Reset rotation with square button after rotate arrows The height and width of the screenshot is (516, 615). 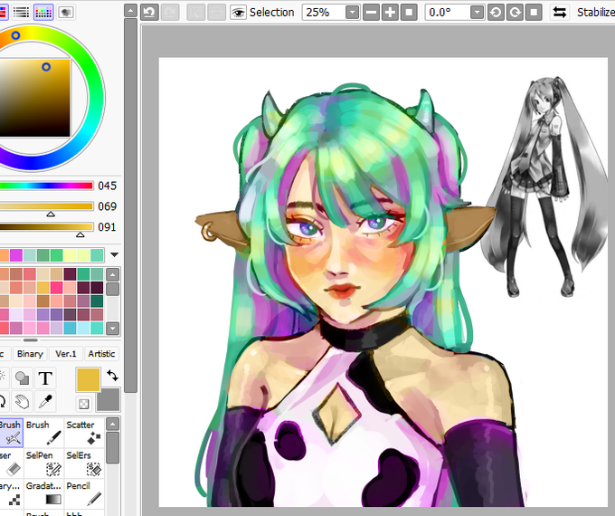(534, 13)
